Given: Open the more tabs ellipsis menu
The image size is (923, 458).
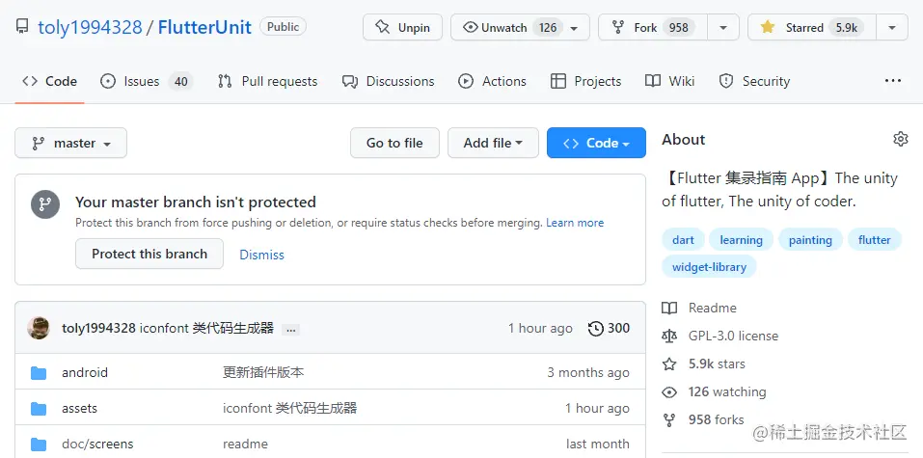Looking at the screenshot, I should tap(893, 81).
